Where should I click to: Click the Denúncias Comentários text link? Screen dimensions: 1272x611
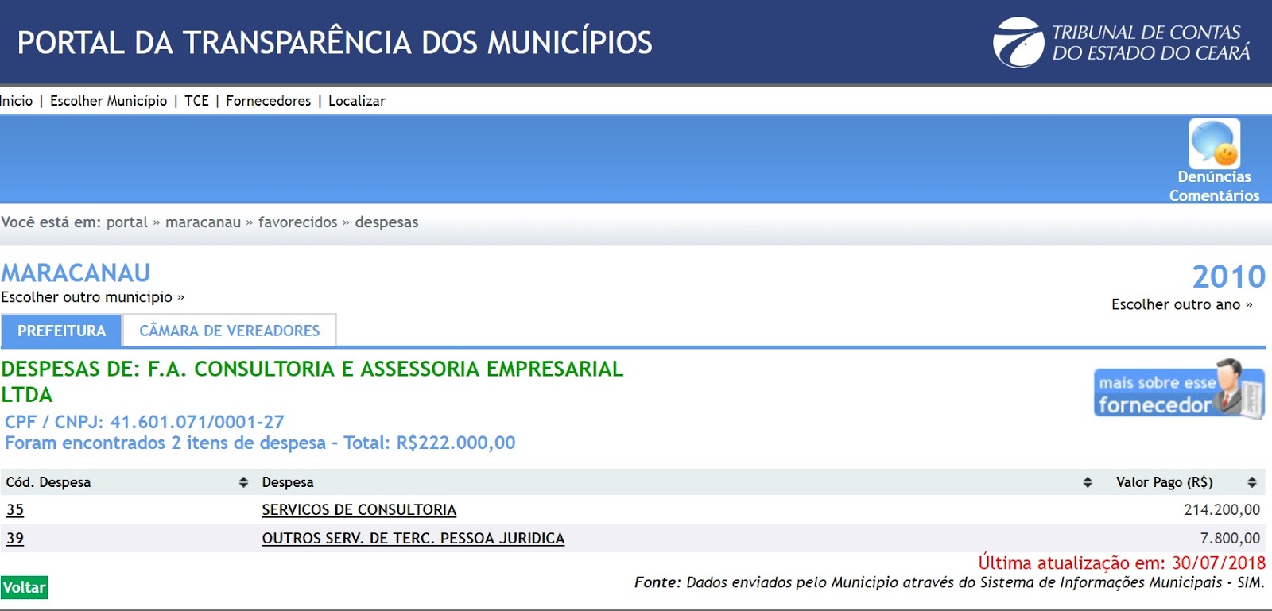pyautogui.click(x=1214, y=186)
